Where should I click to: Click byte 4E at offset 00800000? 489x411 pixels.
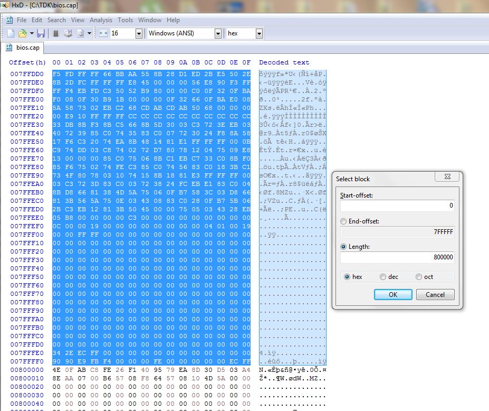[56, 370]
